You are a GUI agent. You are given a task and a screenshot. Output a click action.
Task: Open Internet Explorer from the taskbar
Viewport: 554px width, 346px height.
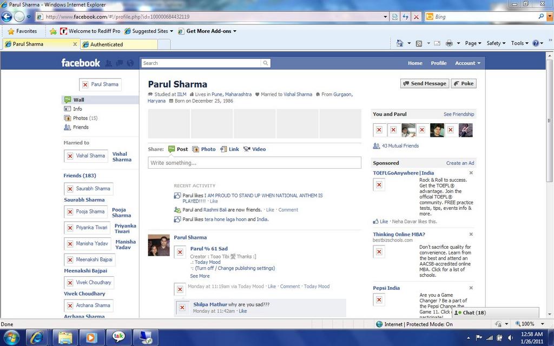(x=37, y=337)
